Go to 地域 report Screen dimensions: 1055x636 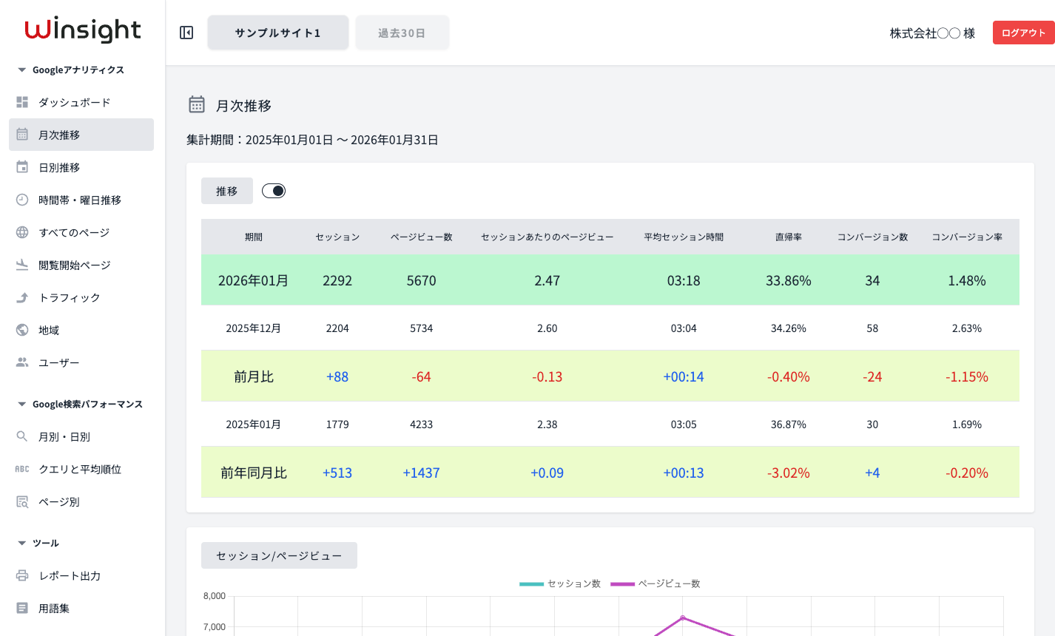point(81,330)
